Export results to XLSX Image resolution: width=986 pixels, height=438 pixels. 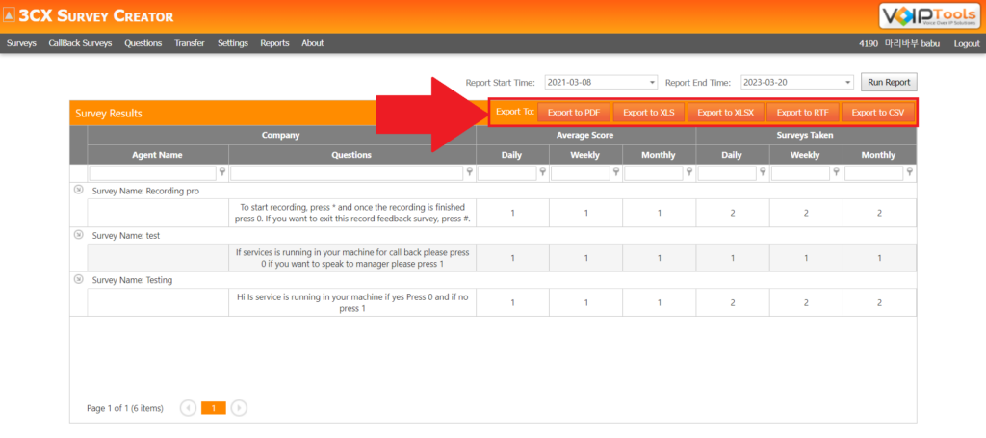coord(725,113)
